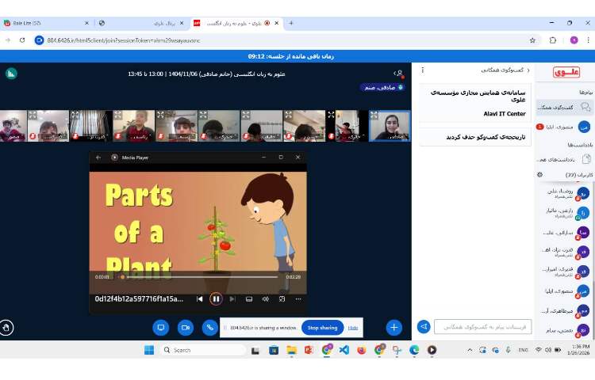595x380 pixels.
Task: Open chat options three-dot menu
Action: 422,70
